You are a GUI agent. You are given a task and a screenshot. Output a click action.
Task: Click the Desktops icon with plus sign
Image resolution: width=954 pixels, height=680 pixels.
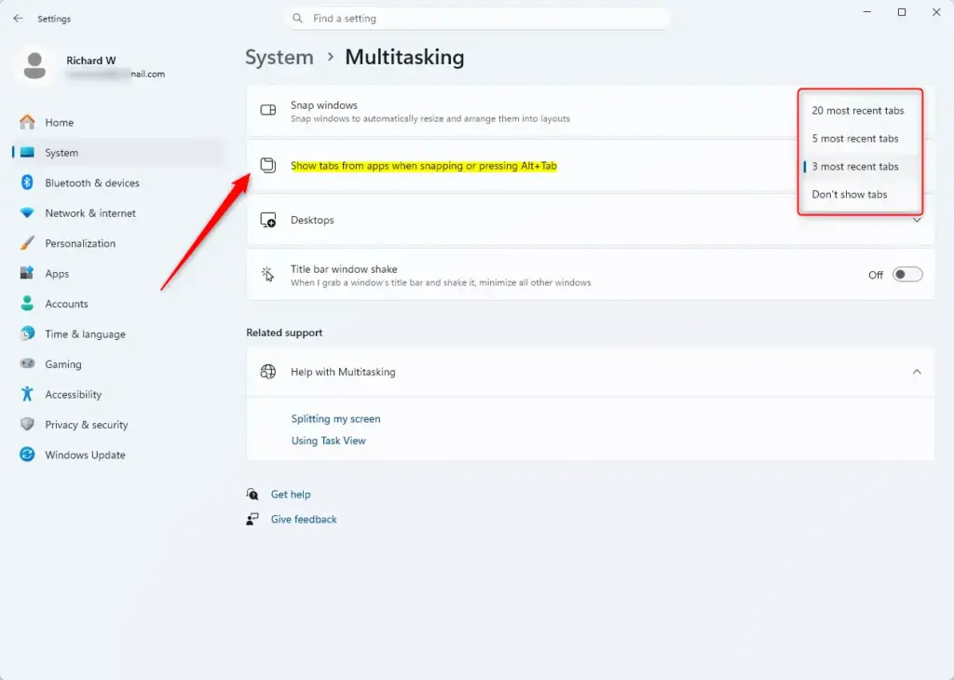pos(268,220)
